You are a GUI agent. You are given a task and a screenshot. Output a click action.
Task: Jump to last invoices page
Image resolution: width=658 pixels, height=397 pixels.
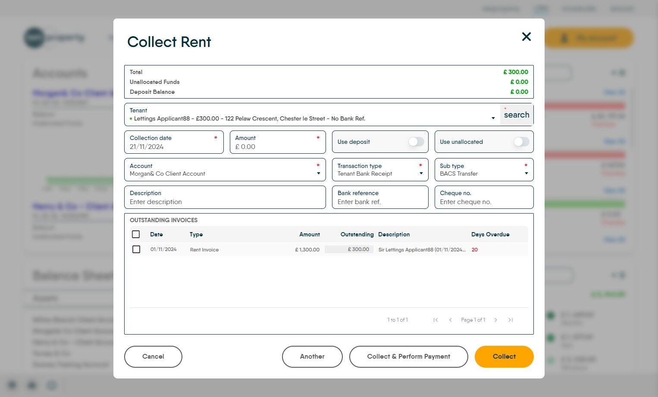point(511,320)
